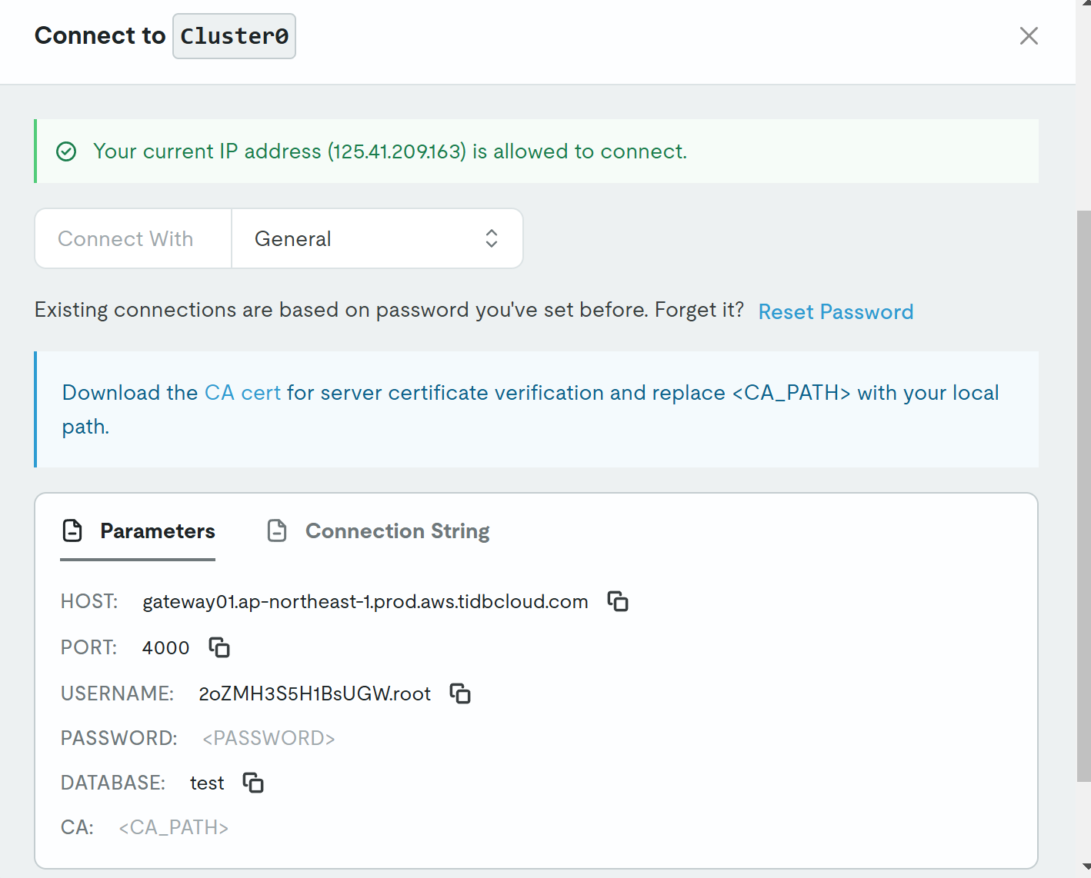Screen dimensions: 1091x878
Task: Click the vertical scrollbar thumb
Action: 1083,492
